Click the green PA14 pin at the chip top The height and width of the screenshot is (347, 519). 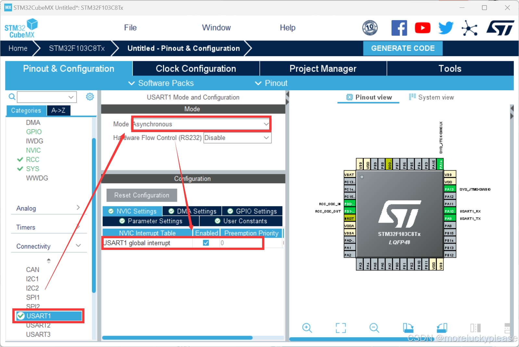tap(440, 164)
